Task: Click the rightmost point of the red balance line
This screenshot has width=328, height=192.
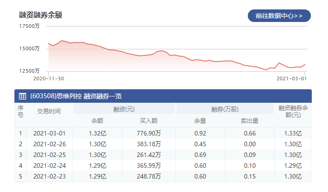Action: [x=305, y=65]
